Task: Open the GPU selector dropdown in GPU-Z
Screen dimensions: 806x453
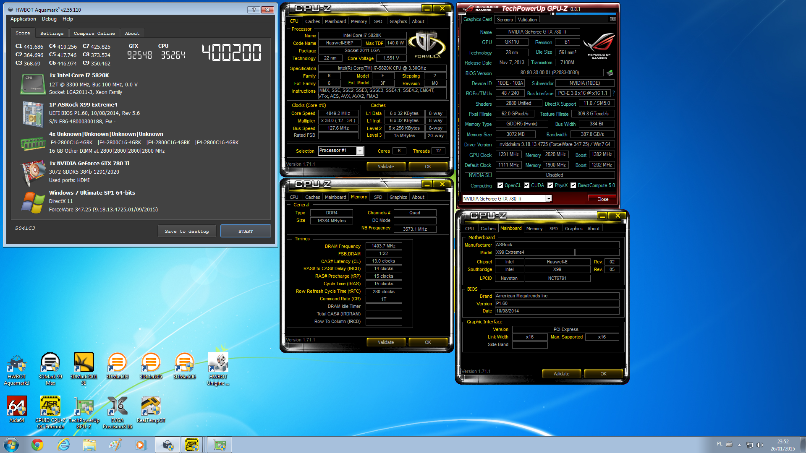Action: click(x=548, y=198)
